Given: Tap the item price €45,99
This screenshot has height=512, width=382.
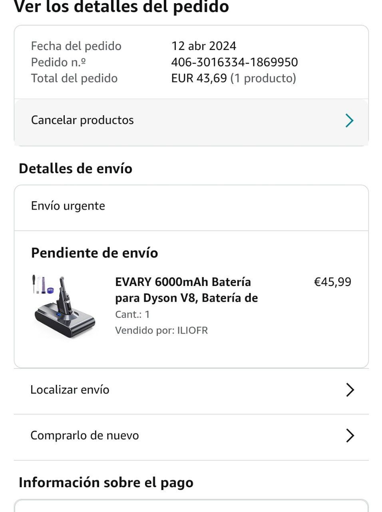Looking at the screenshot, I should (332, 282).
